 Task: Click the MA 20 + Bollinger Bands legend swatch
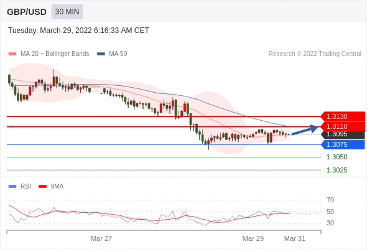point(12,54)
